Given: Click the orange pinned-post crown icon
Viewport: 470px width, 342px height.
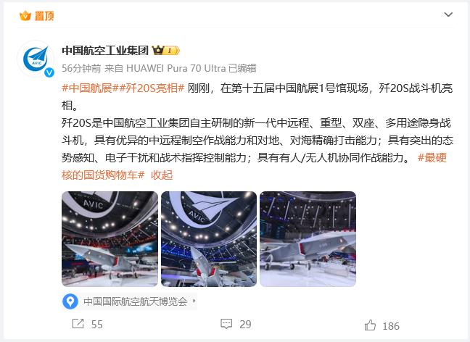Looking at the screenshot, I should point(25,15).
